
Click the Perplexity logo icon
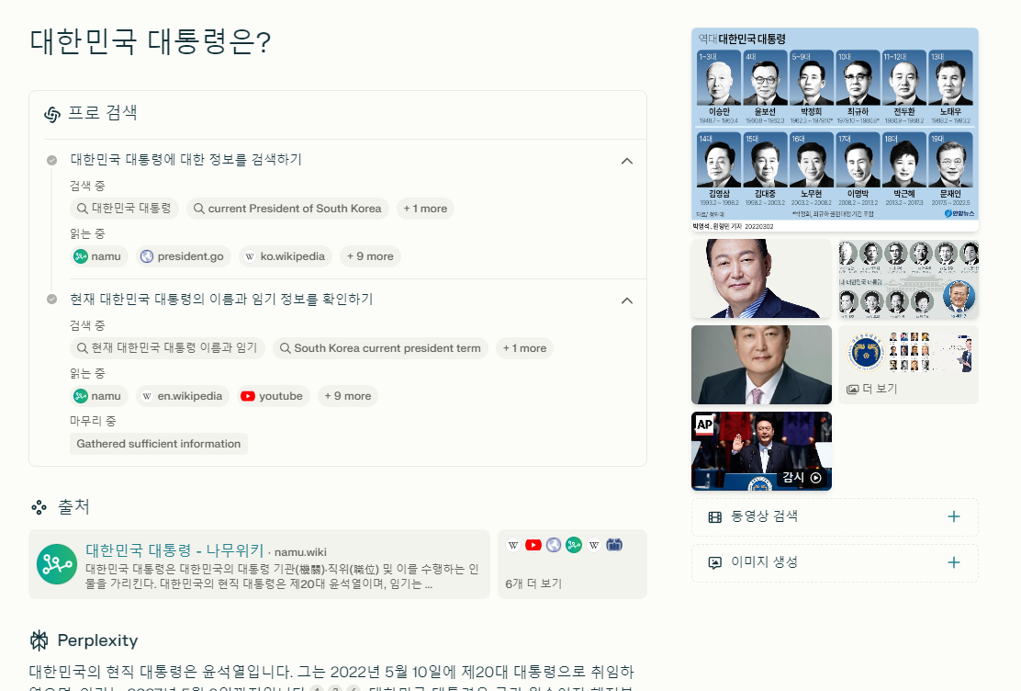tap(39, 640)
